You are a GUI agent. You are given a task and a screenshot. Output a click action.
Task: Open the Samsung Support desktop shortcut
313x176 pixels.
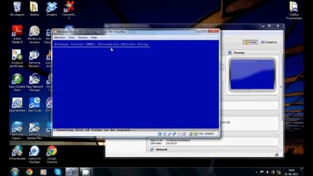coord(17,131)
